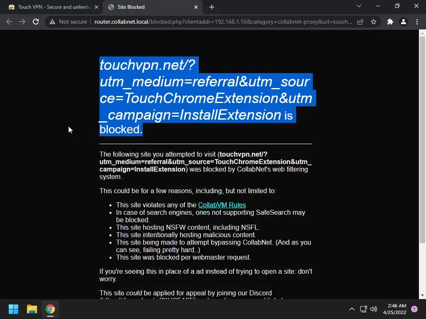Click the scrollbar down arrow

(x=422, y=295)
